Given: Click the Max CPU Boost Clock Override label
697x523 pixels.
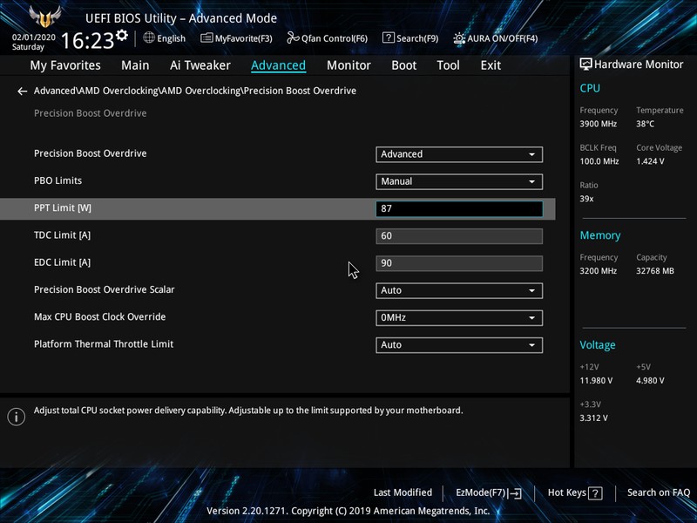Looking at the screenshot, I should coord(99,316).
